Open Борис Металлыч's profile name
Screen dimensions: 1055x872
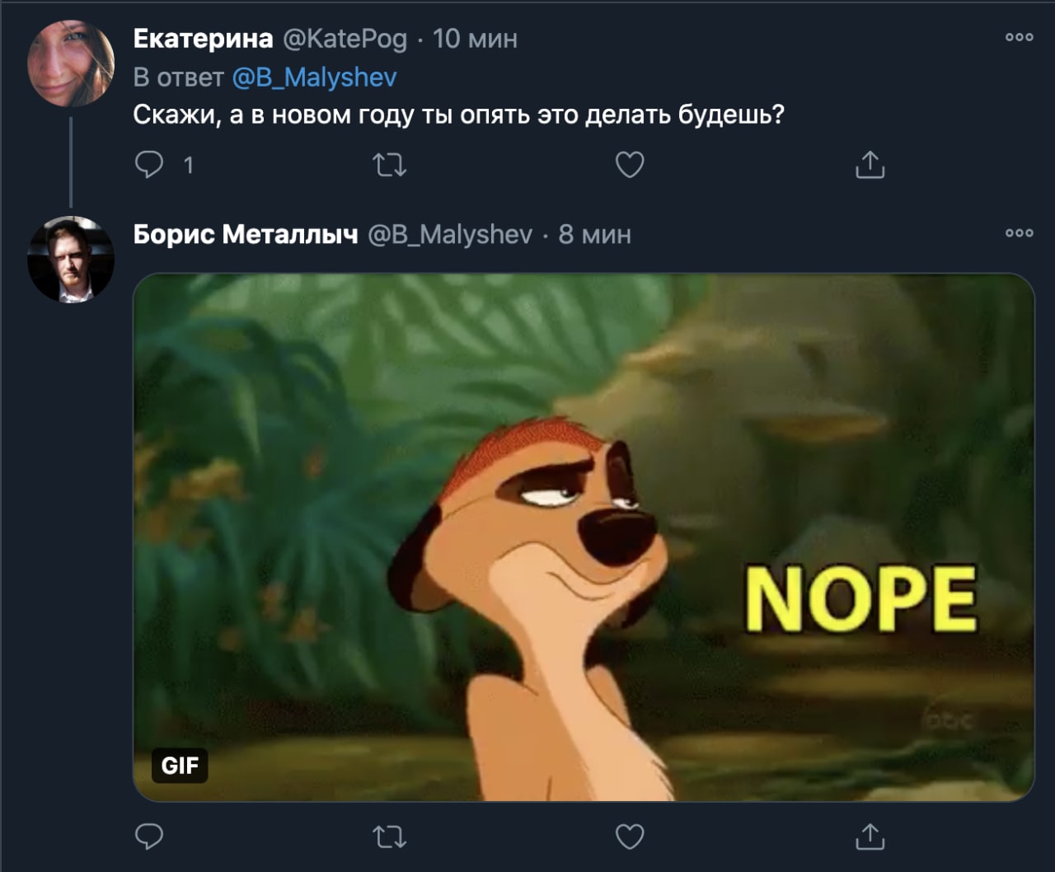246,235
